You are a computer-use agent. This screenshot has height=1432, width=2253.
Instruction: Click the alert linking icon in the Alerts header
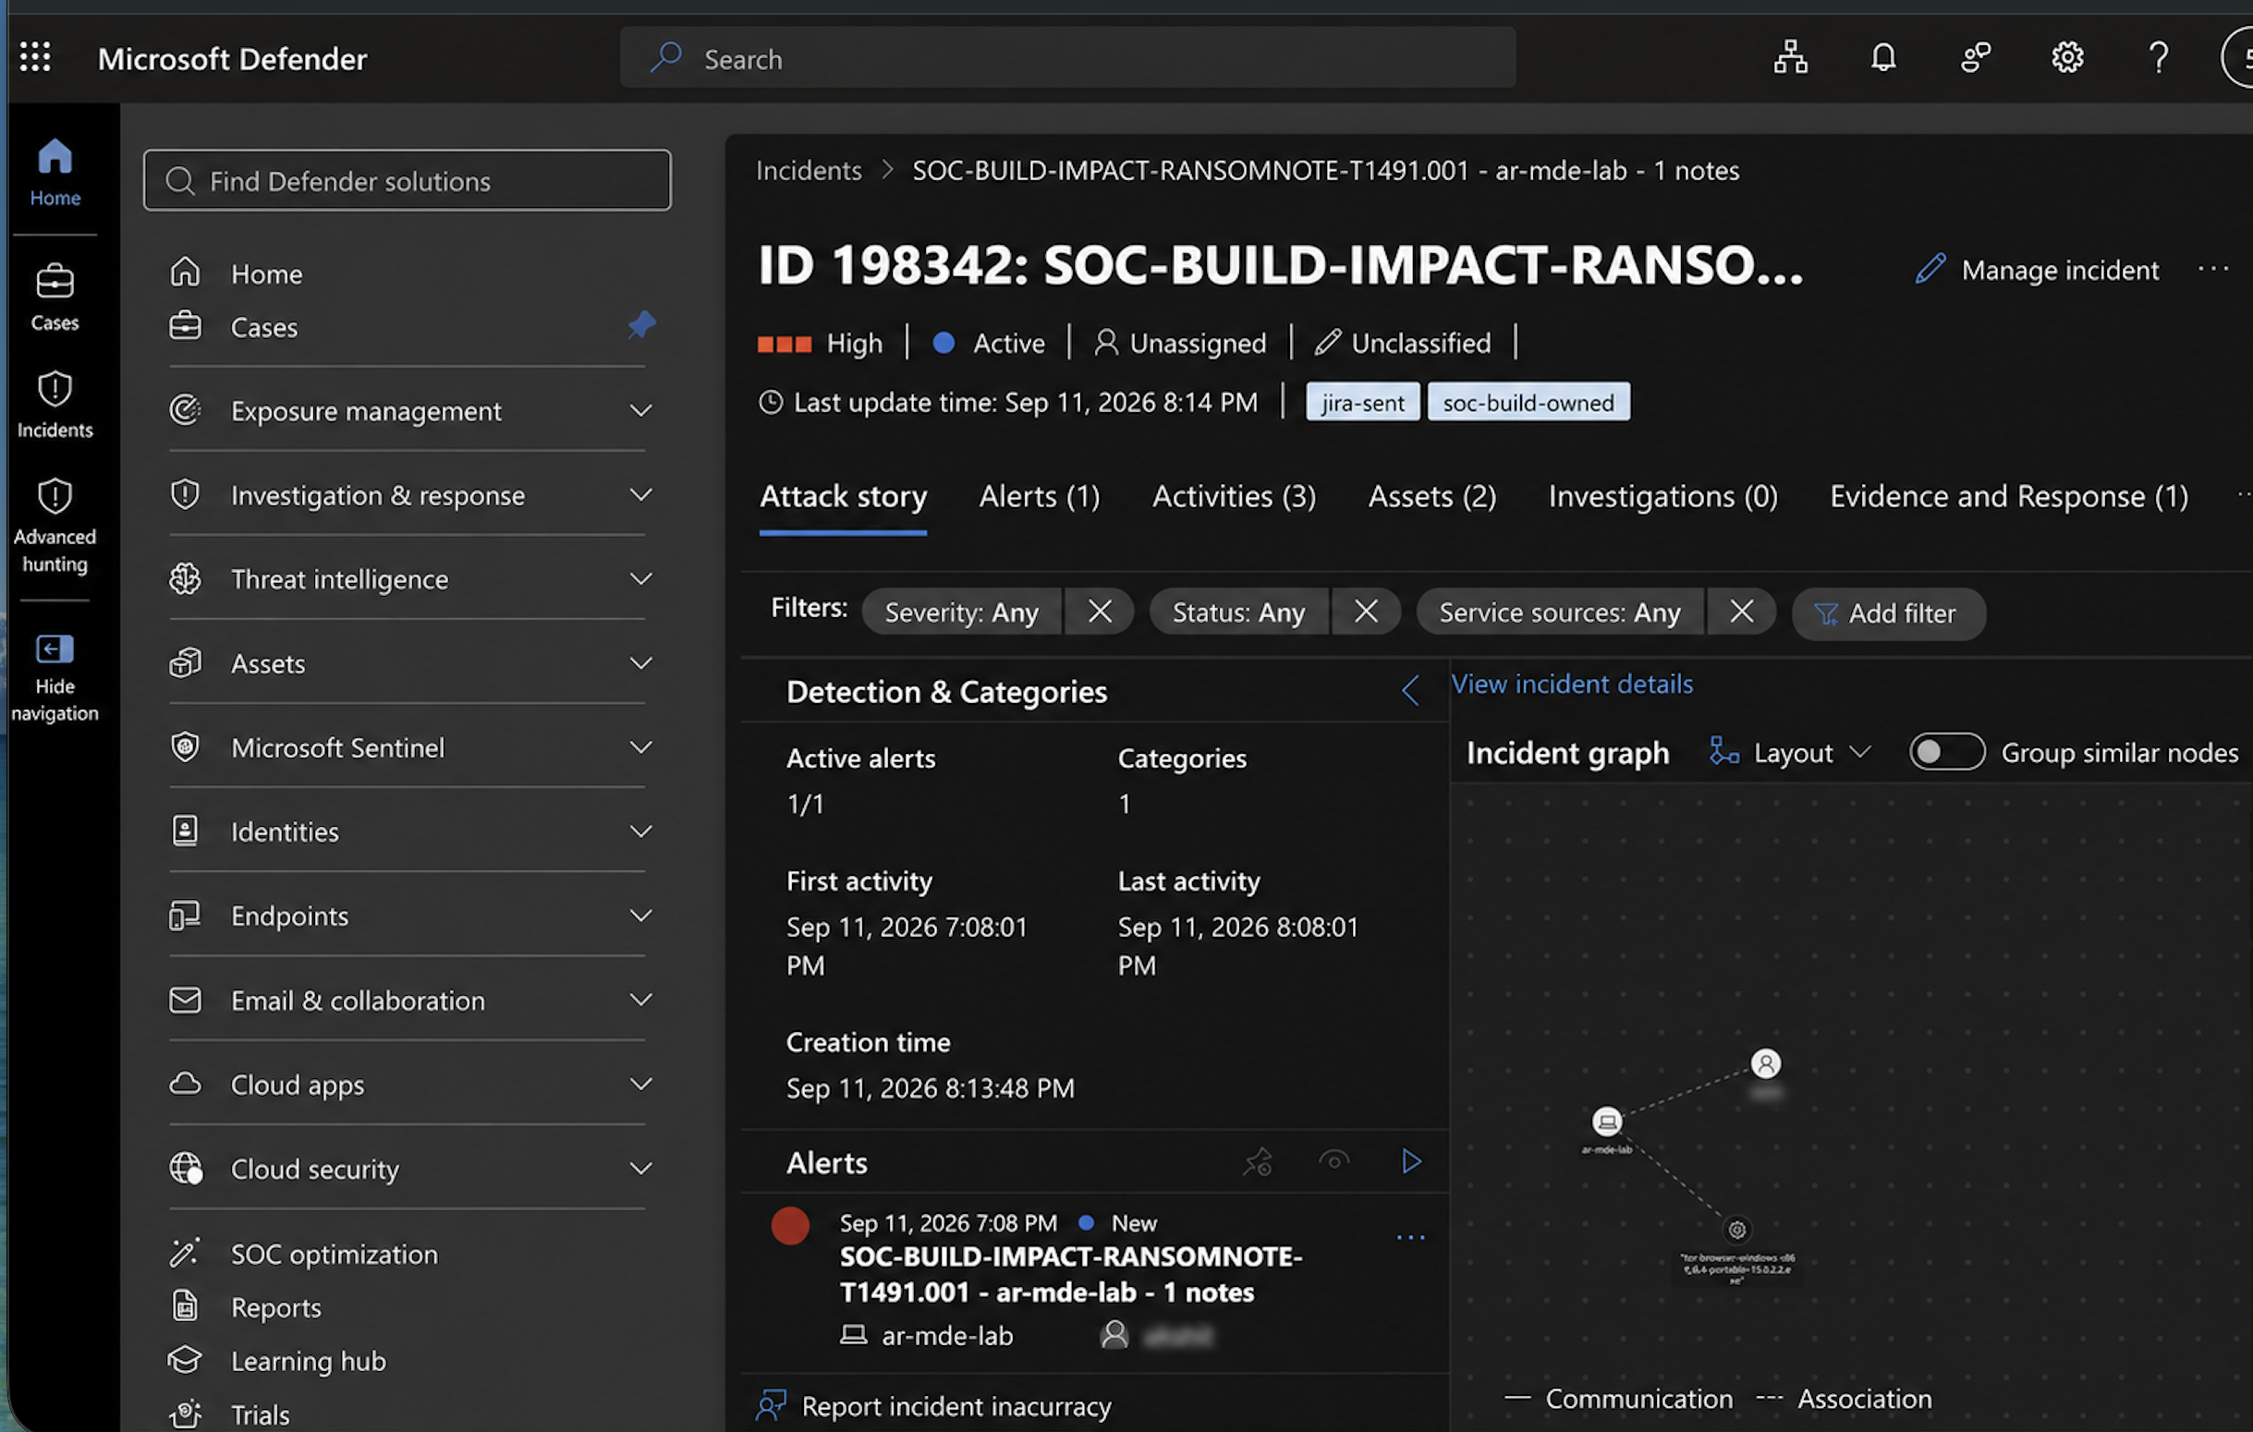click(1258, 1160)
